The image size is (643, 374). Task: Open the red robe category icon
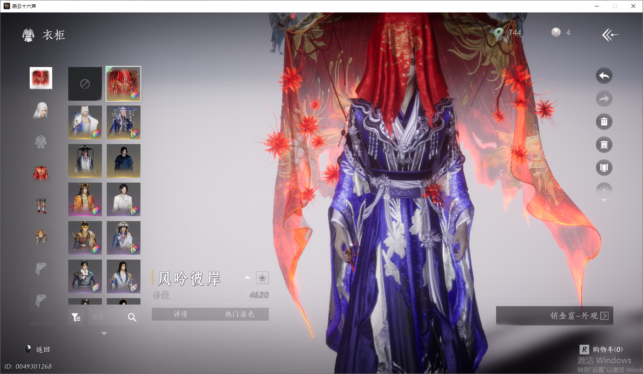click(41, 173)
